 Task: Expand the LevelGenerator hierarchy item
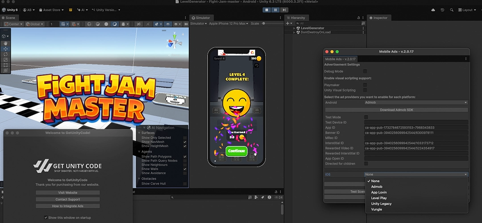point(294,28)
